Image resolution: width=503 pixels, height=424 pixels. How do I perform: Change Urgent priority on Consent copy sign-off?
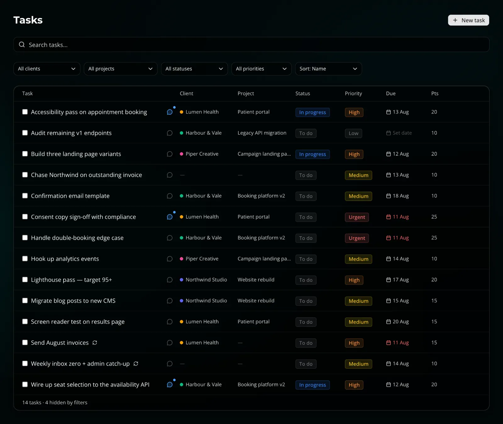click(357, 217)
